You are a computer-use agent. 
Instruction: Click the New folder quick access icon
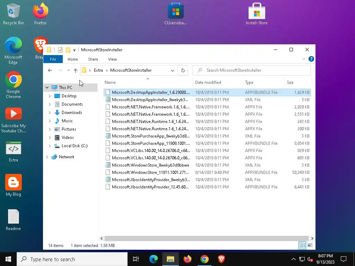tap(68, 50)
